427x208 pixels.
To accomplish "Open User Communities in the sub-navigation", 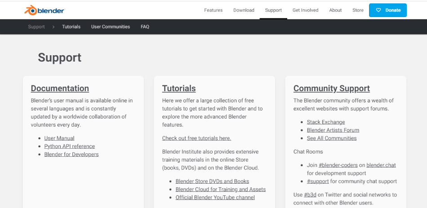I will [x=111, y=27].
